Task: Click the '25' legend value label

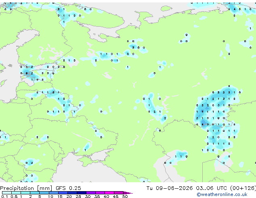Action: pos(78,196)
